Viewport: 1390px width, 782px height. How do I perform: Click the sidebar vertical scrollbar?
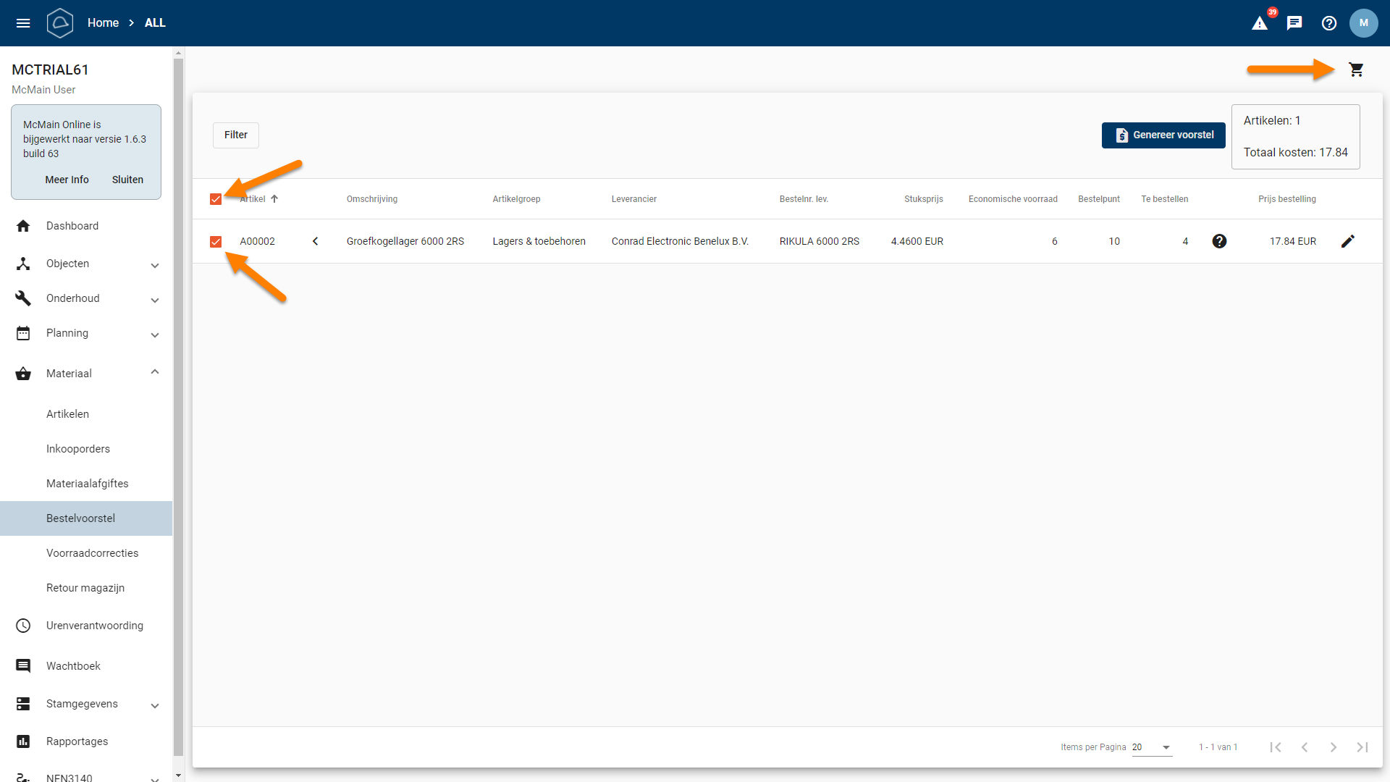pyautogui.click(x=178, y=405)
